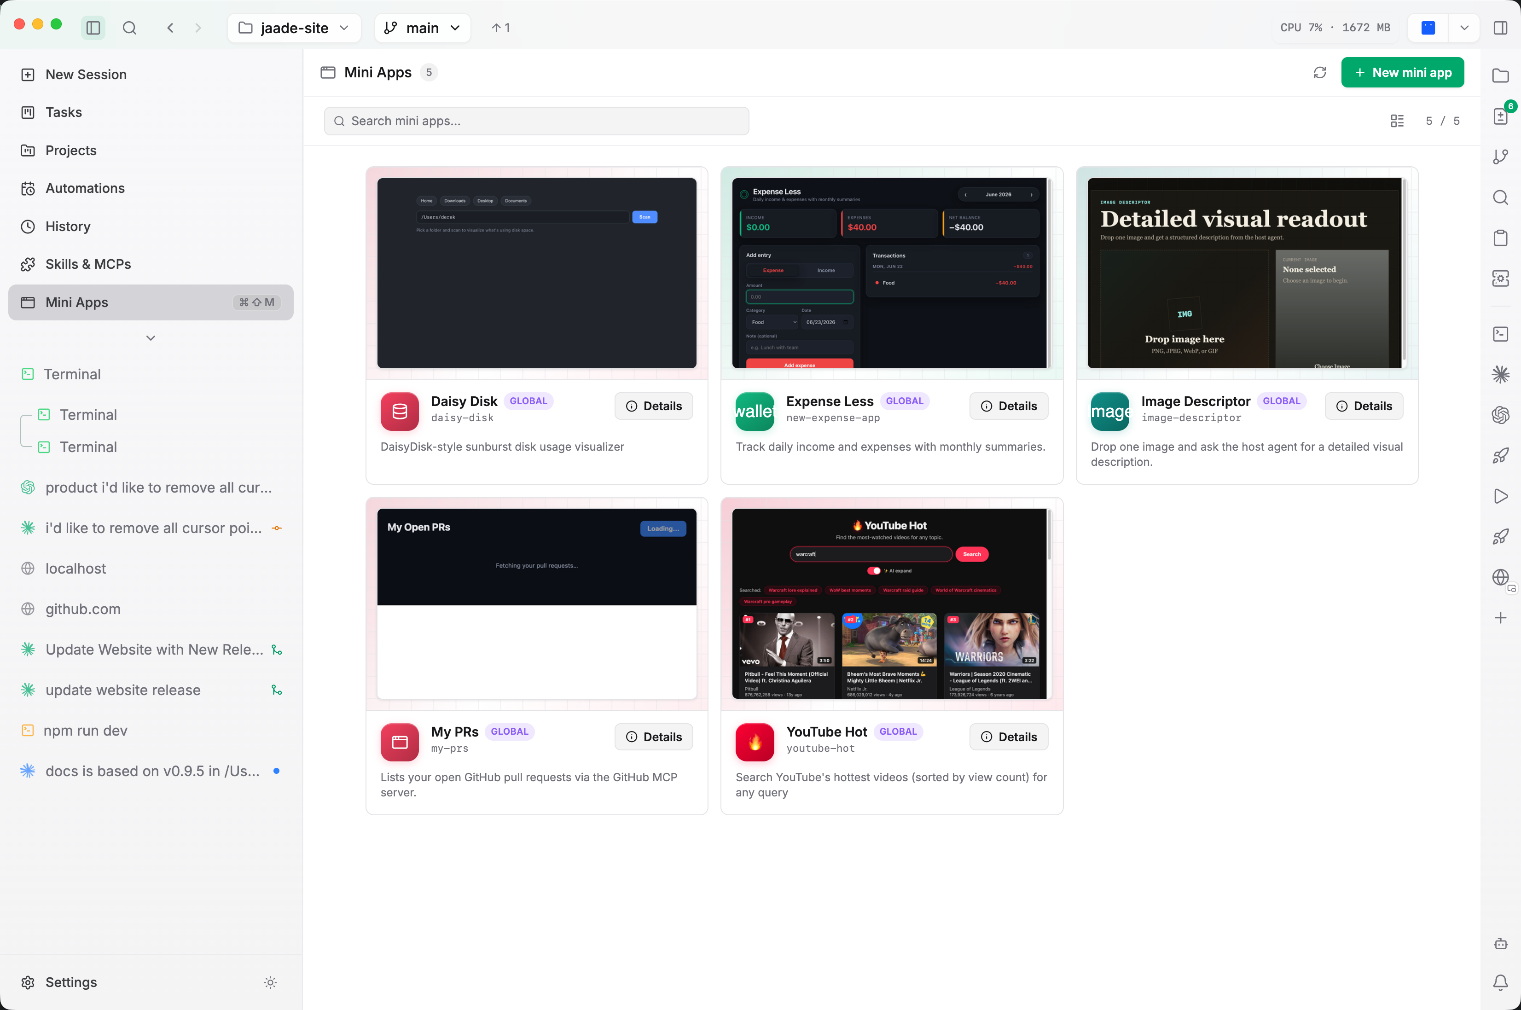
Task: View Details for Expense Less
Action: (1009, 406)
